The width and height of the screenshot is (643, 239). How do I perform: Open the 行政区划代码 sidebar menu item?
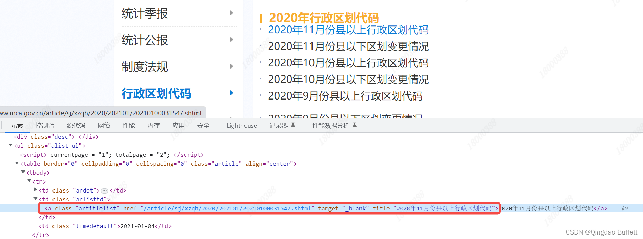point(156,93)
